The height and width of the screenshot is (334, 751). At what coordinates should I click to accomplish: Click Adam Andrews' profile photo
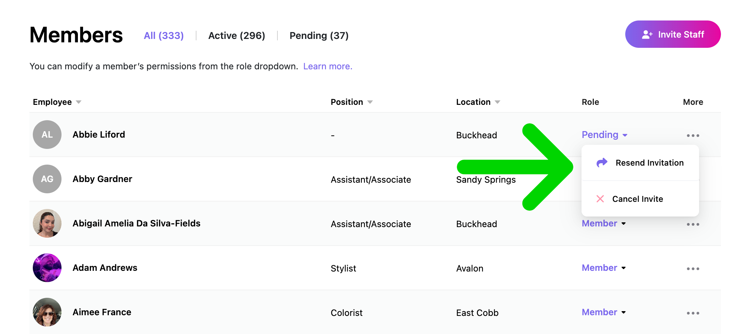click(47, 268)
